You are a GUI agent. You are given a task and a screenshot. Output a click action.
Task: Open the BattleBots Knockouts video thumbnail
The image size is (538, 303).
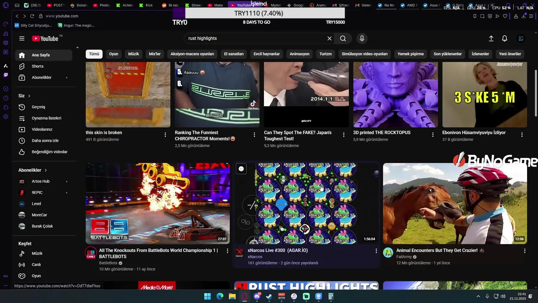click(158, 203)
